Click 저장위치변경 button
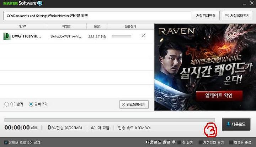 click(206, 16)
